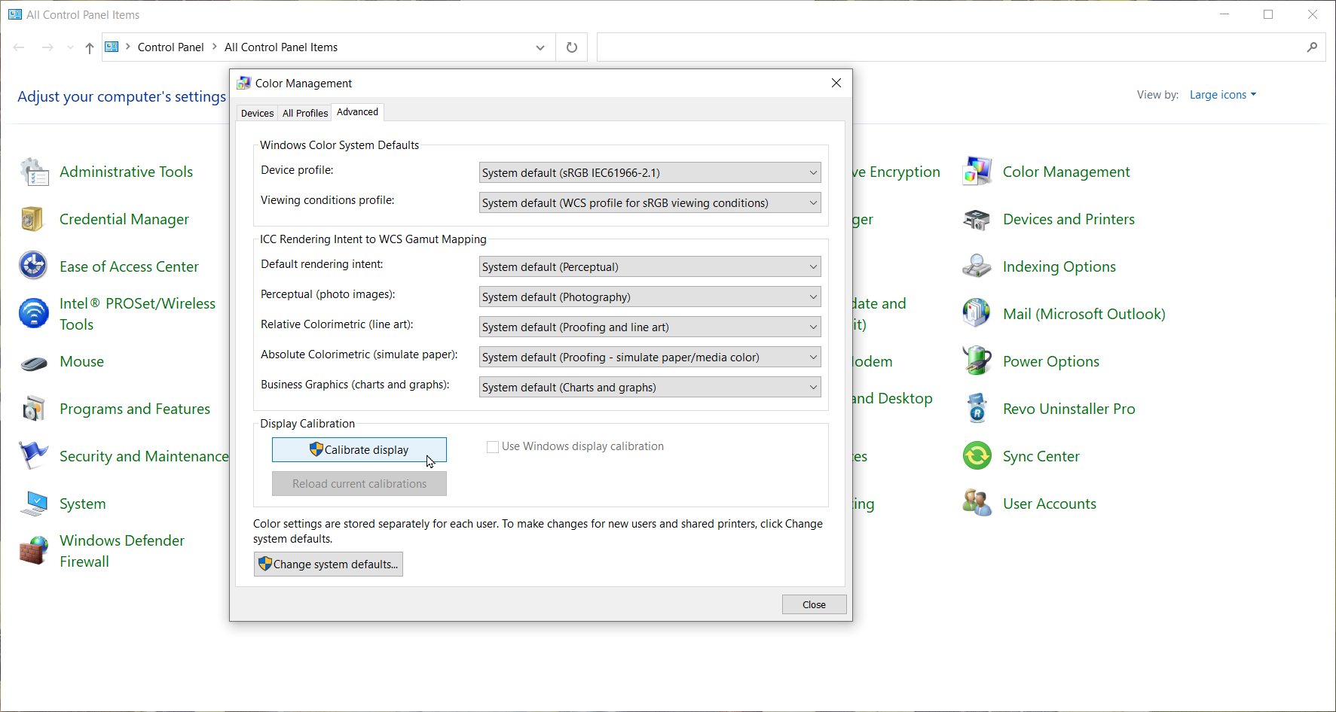1336x712 pixels.
Task: Open the User Accounts link
Action: [1050, 504]
